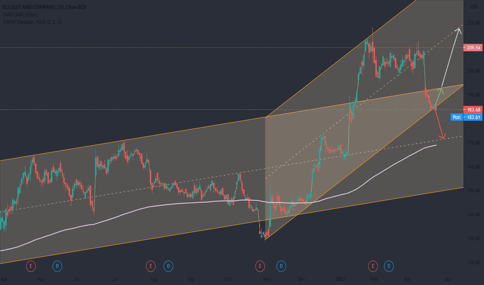This screenshot has width=484, height=285.
Task: Click the 200.00 price axis value
Action: [x=474, y=71]
